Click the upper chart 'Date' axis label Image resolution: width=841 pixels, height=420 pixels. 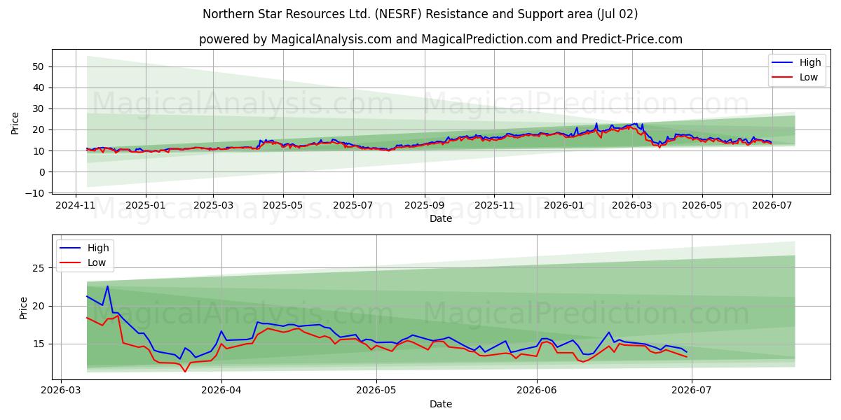click(441, 218)
